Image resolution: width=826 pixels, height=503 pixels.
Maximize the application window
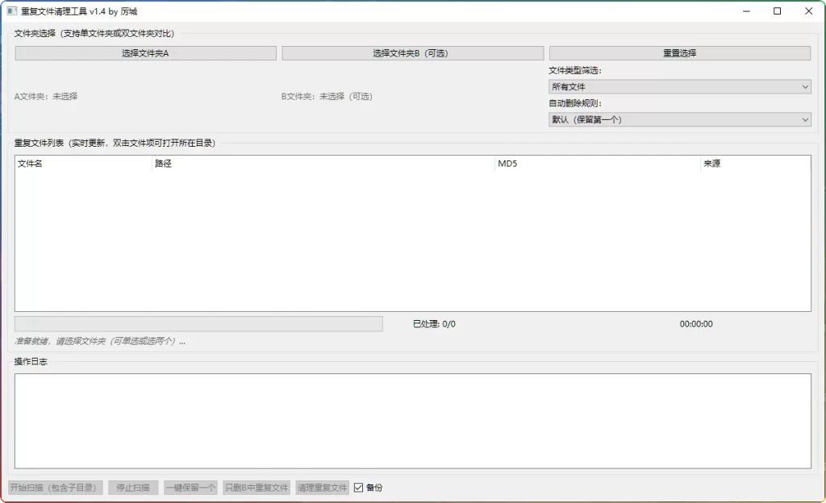[x=777, y=11]
